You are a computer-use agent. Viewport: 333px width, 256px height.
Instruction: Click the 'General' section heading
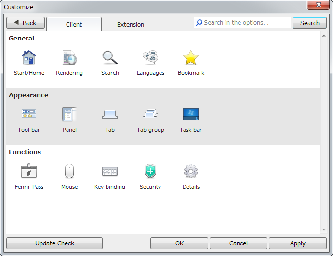(x=21, y=39)
